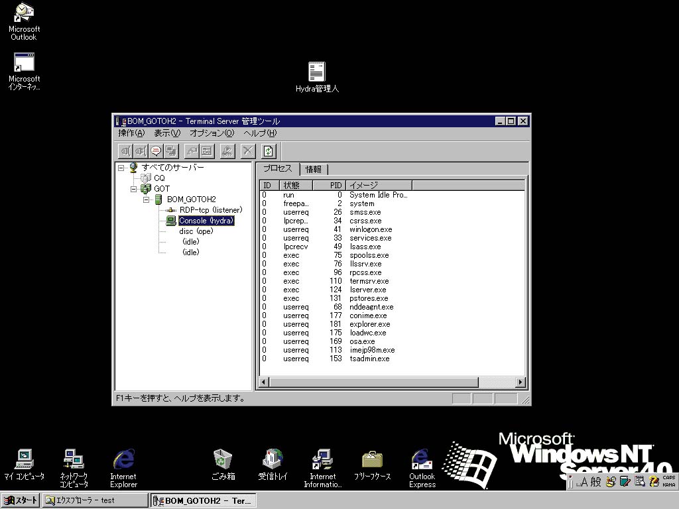Select the System Idle Pro... row
Viewport: 679px width, 509px height.
pyautogui.click(x=393, y=195)
